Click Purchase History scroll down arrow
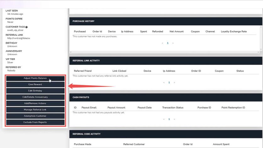 click(x=261, y=49)
